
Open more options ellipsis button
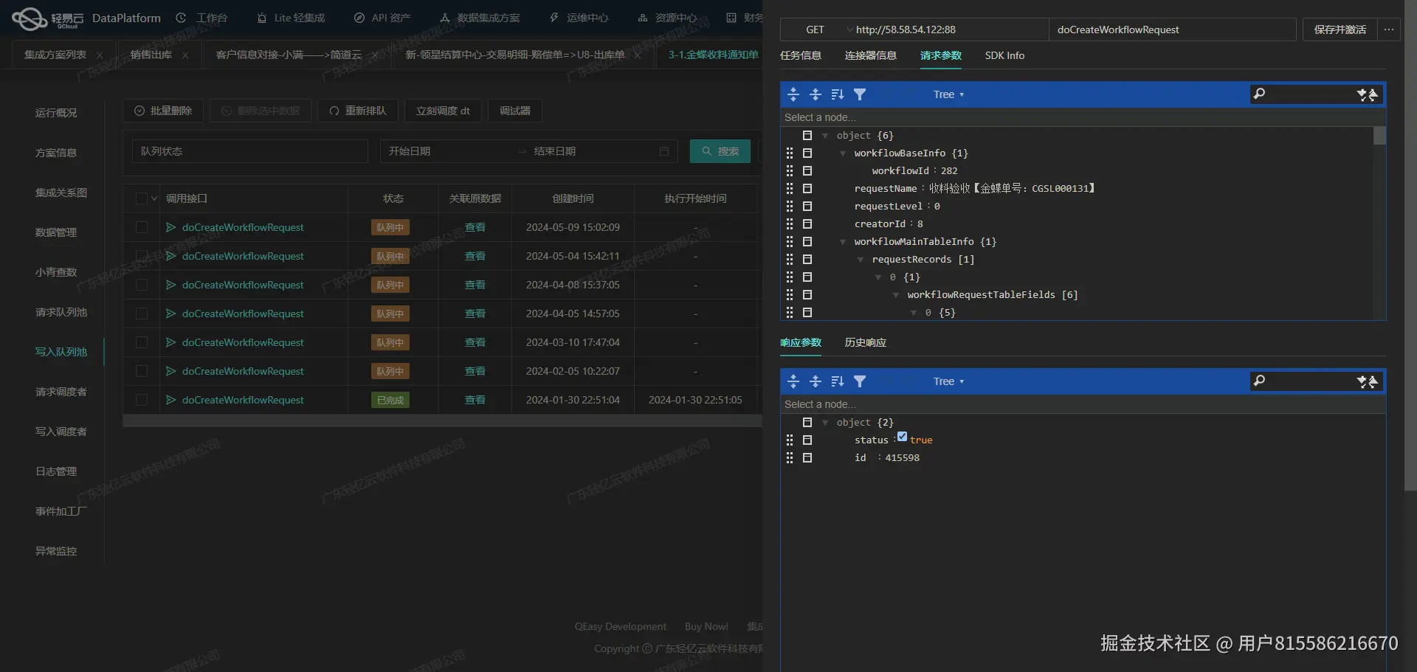point(1388,30)
